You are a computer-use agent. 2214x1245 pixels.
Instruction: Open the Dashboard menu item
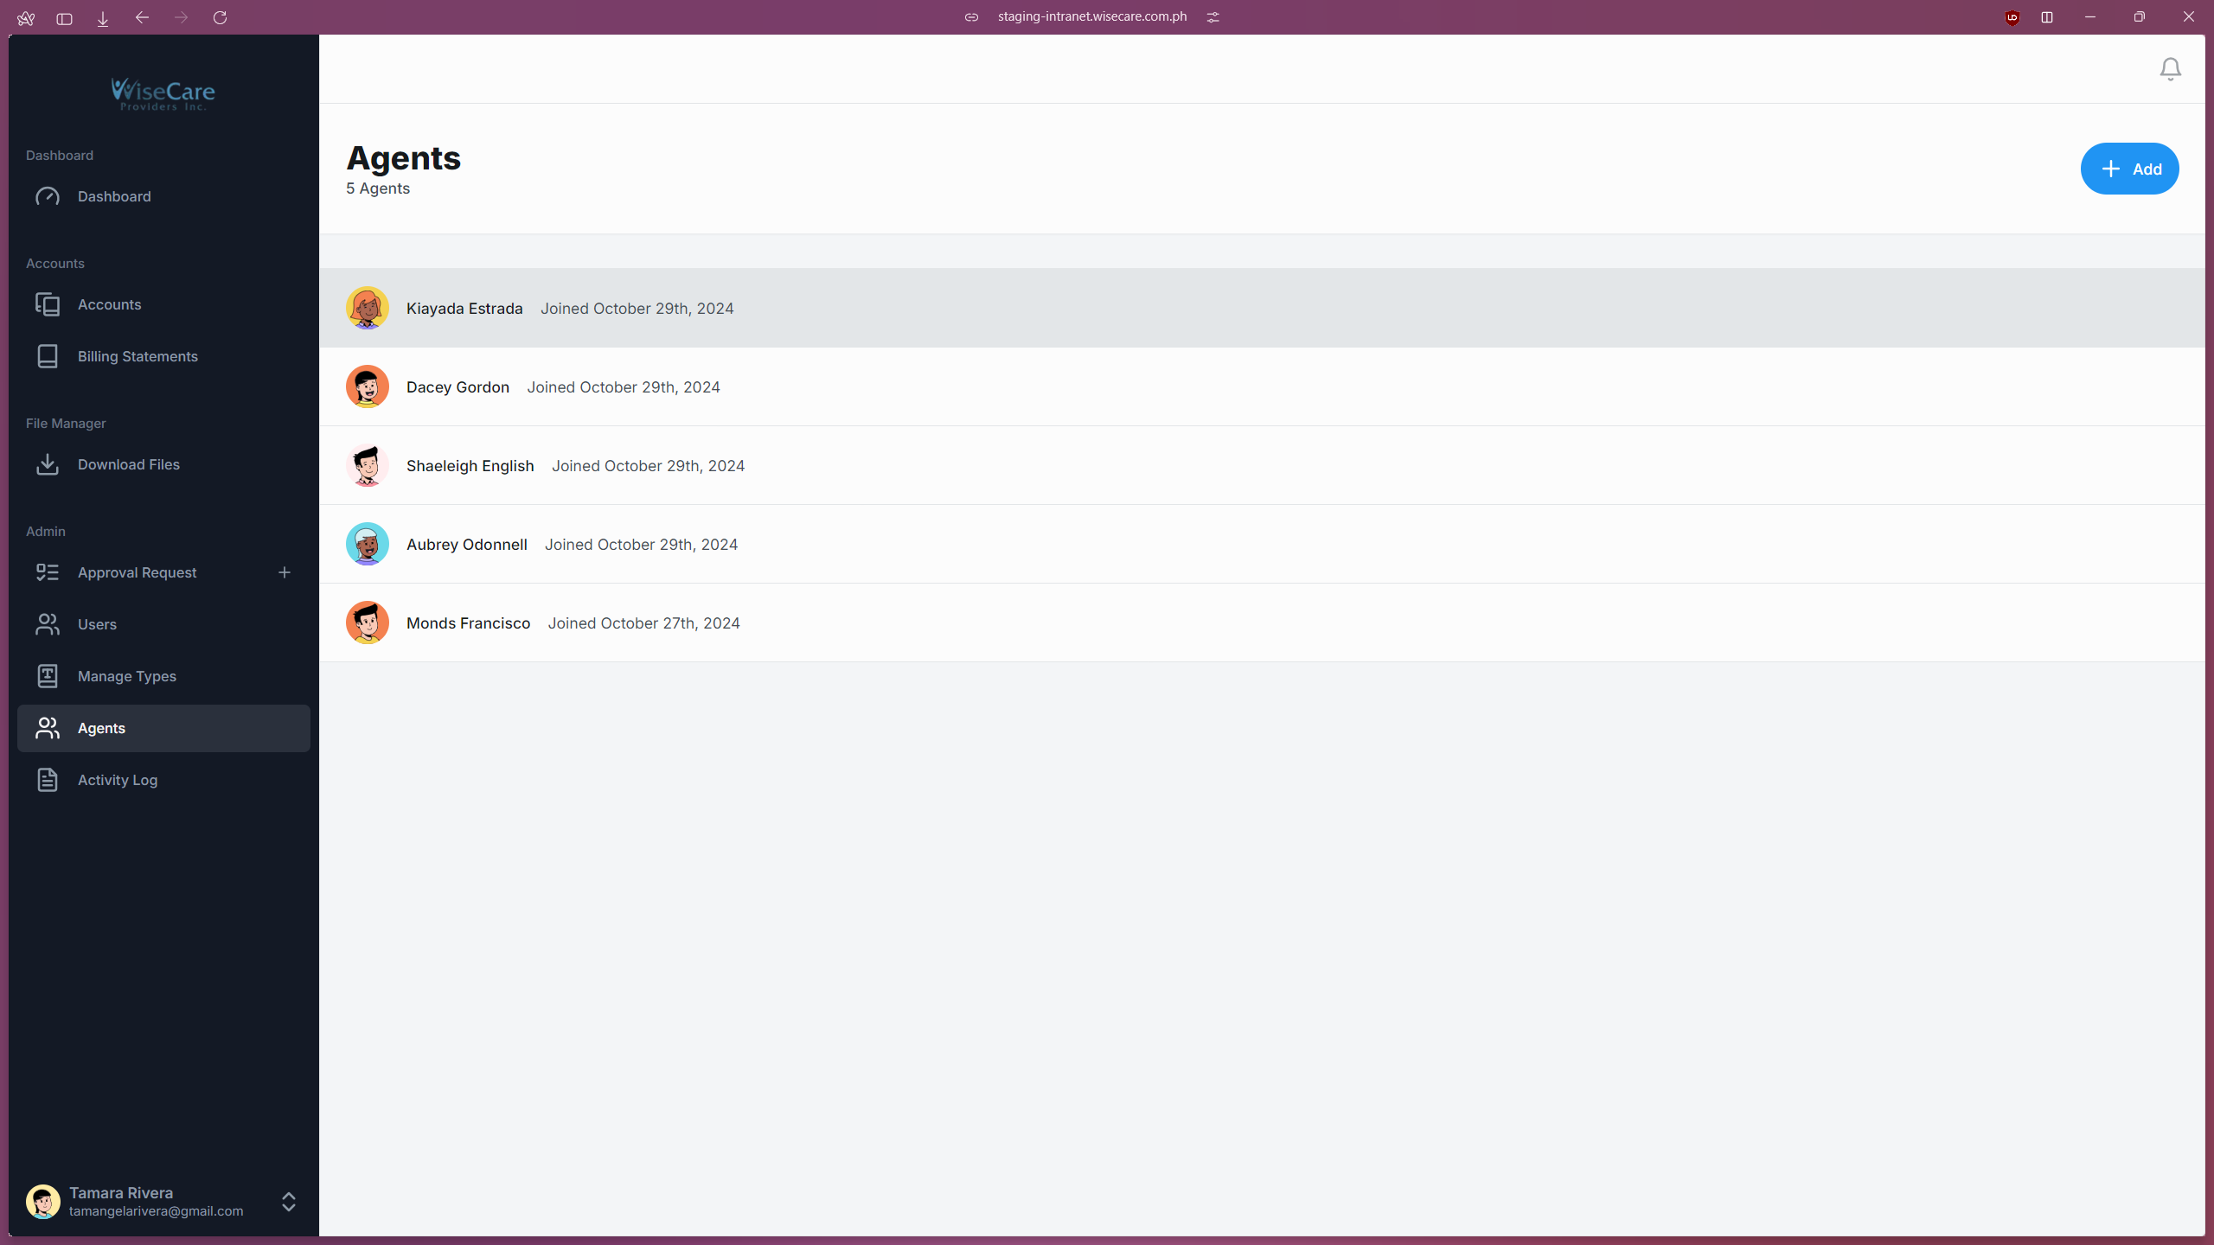114,196
